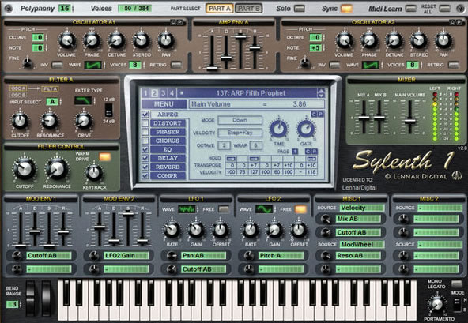Open the Compr effect tab
The height and width of the screenshot is (323, 468).
168,176
